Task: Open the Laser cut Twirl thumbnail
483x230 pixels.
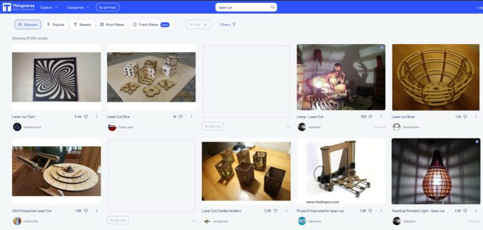Action: point(57,77)
